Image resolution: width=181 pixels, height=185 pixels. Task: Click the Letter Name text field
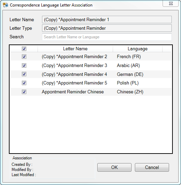(x=107, y=19)
